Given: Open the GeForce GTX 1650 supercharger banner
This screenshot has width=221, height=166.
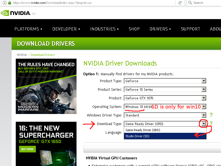Looking at the screenshot, I should point(46,144).
